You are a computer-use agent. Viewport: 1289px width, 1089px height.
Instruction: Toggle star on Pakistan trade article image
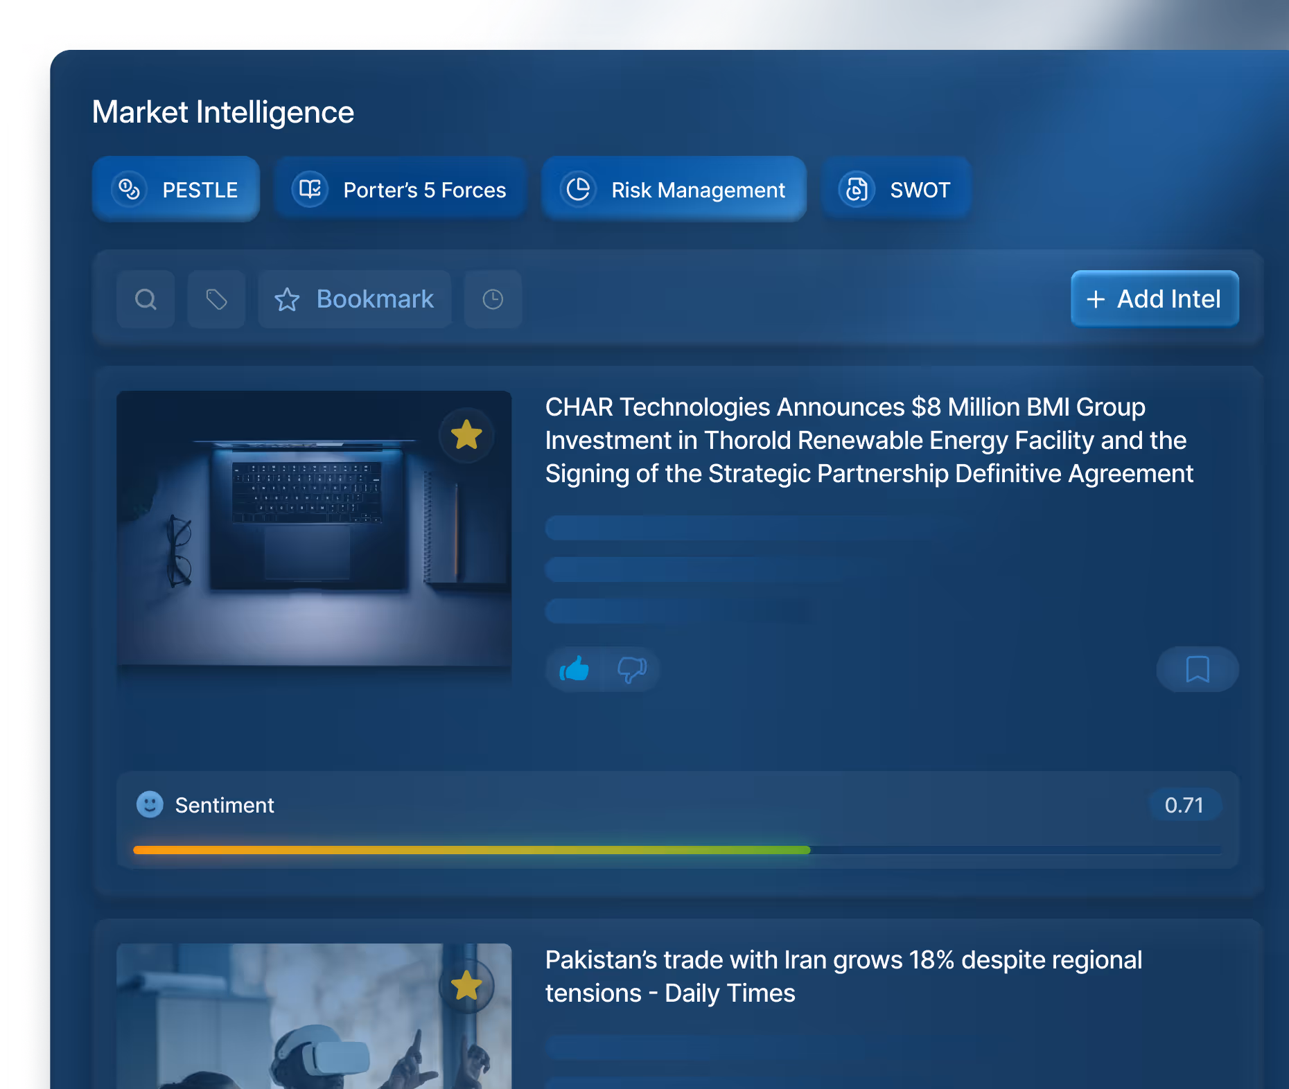pyautogui.click(x=466, y=986)
